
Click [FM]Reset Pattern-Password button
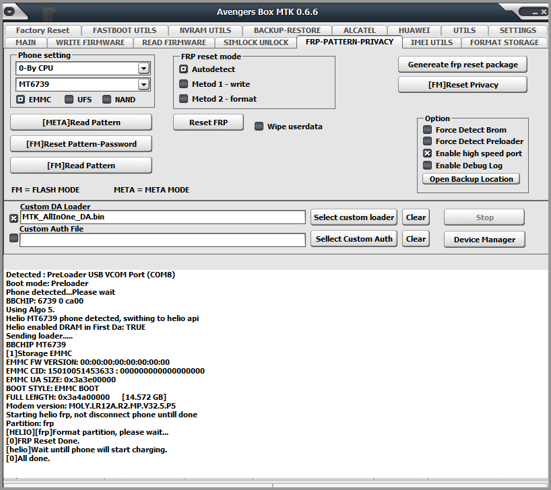pyautogui.click(x=82, y=144)
